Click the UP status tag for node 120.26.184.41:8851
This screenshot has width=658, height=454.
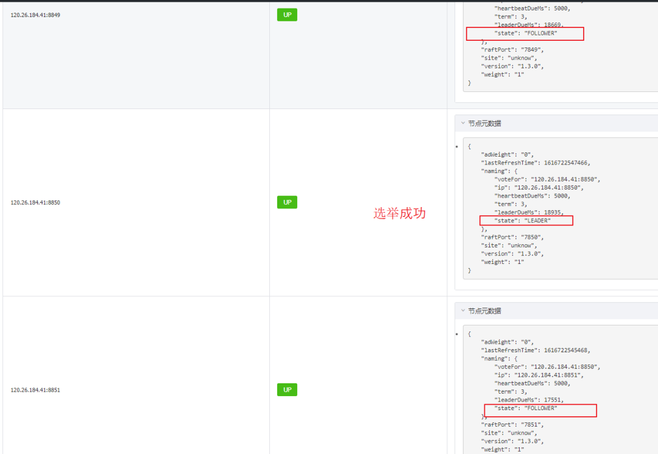pyautogui.click(x=287, y=390)
